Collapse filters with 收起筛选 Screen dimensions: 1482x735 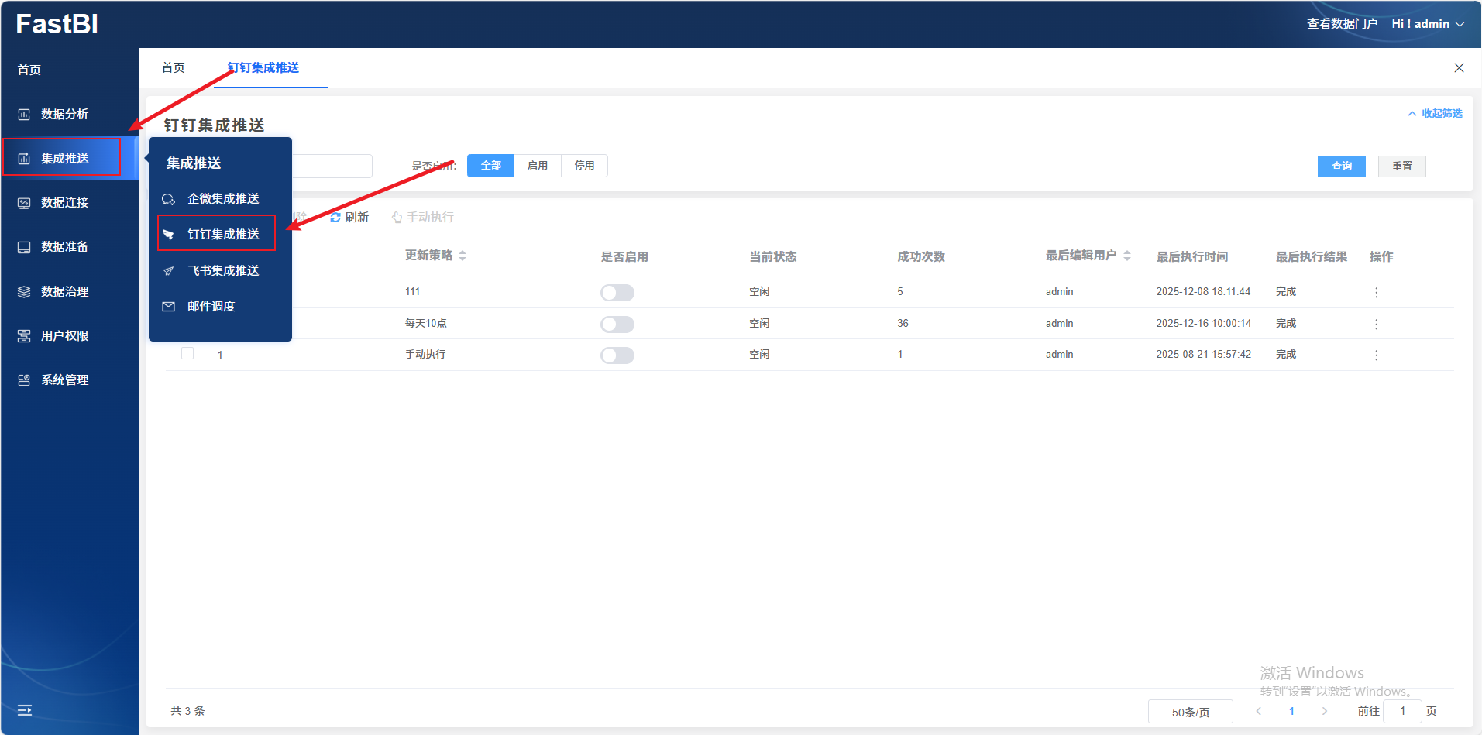click(x=1435, y=114)
